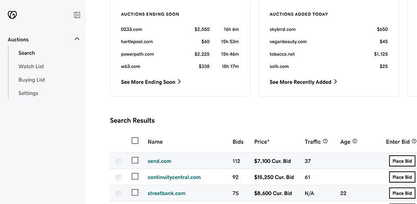Click the Enter Bid info icon
This screenshot has height=204, width=417.
tap(414, 141)
